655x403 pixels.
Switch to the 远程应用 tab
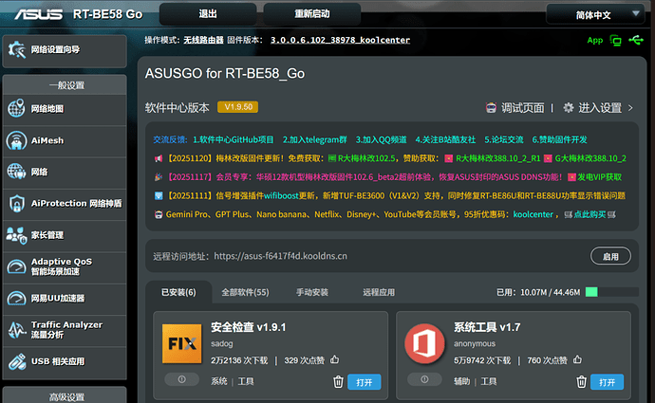(x=379, y=292)
